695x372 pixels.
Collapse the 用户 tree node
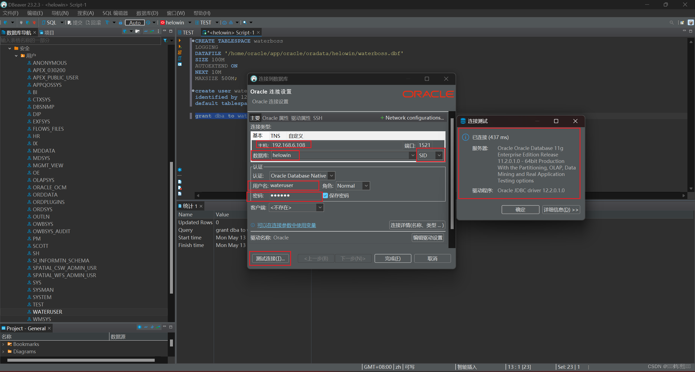[x=16, y=56]
